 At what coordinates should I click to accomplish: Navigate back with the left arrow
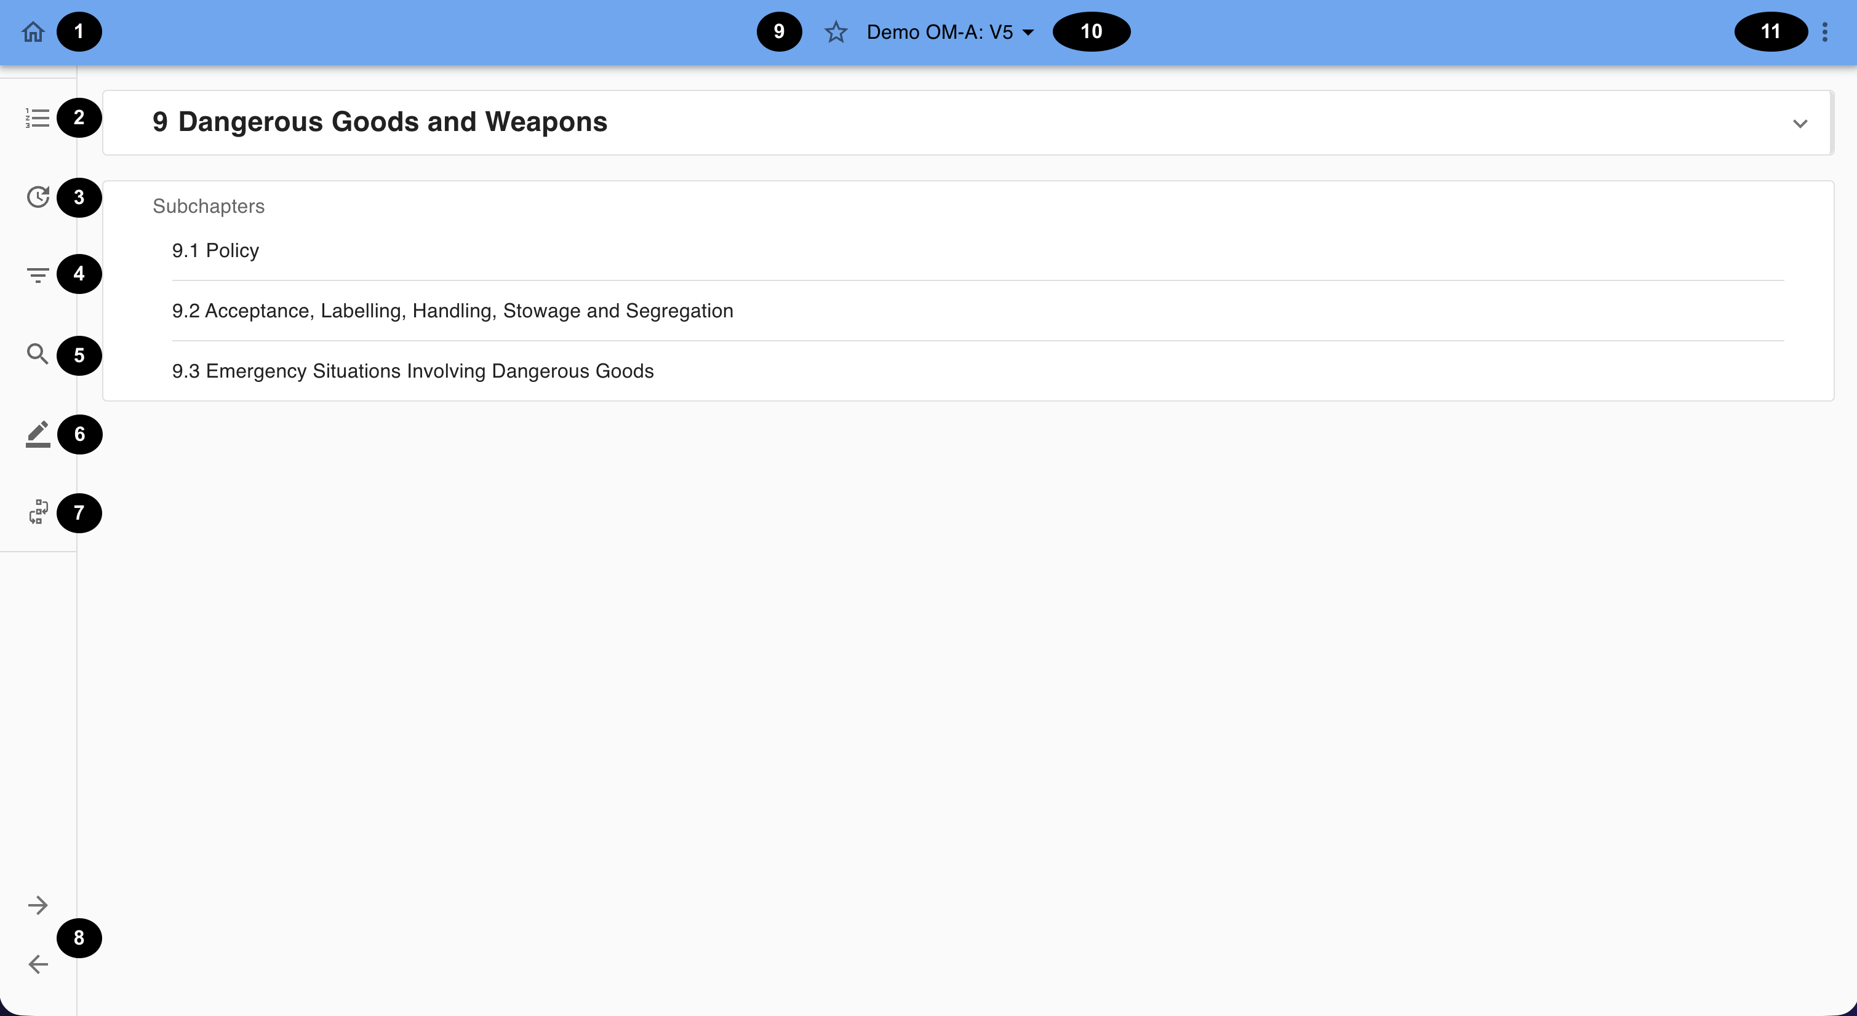38,964
